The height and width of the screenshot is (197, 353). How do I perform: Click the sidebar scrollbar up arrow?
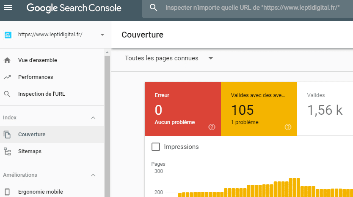tap(107, 52)
